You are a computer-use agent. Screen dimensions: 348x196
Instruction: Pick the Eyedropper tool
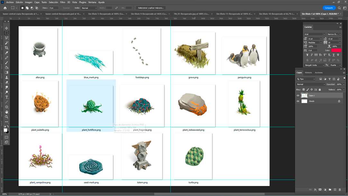pyautogui.click(x=6, y=53)
